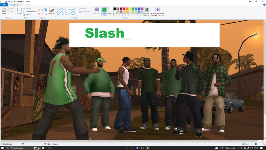Expand the Zaznacz selection dropdown arrow
Image resolution: width=266 pixels, height=150 pixels.
pos(19,15)
